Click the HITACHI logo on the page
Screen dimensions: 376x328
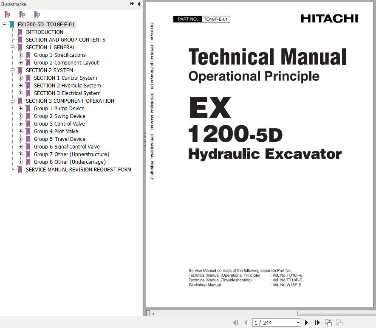[x=329, y=18]
